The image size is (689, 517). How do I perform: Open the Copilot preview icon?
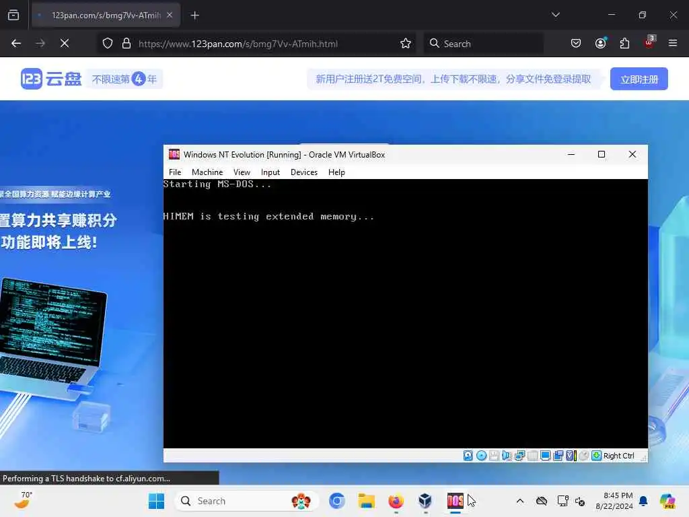667,501
